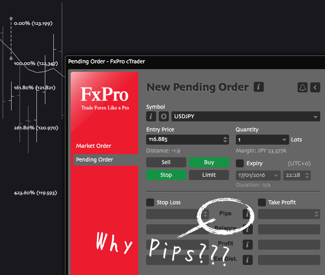The height and width of the screenshot is (275, 325).
Task: Click the Entry Price field 116.885
Action: [187, 139]
